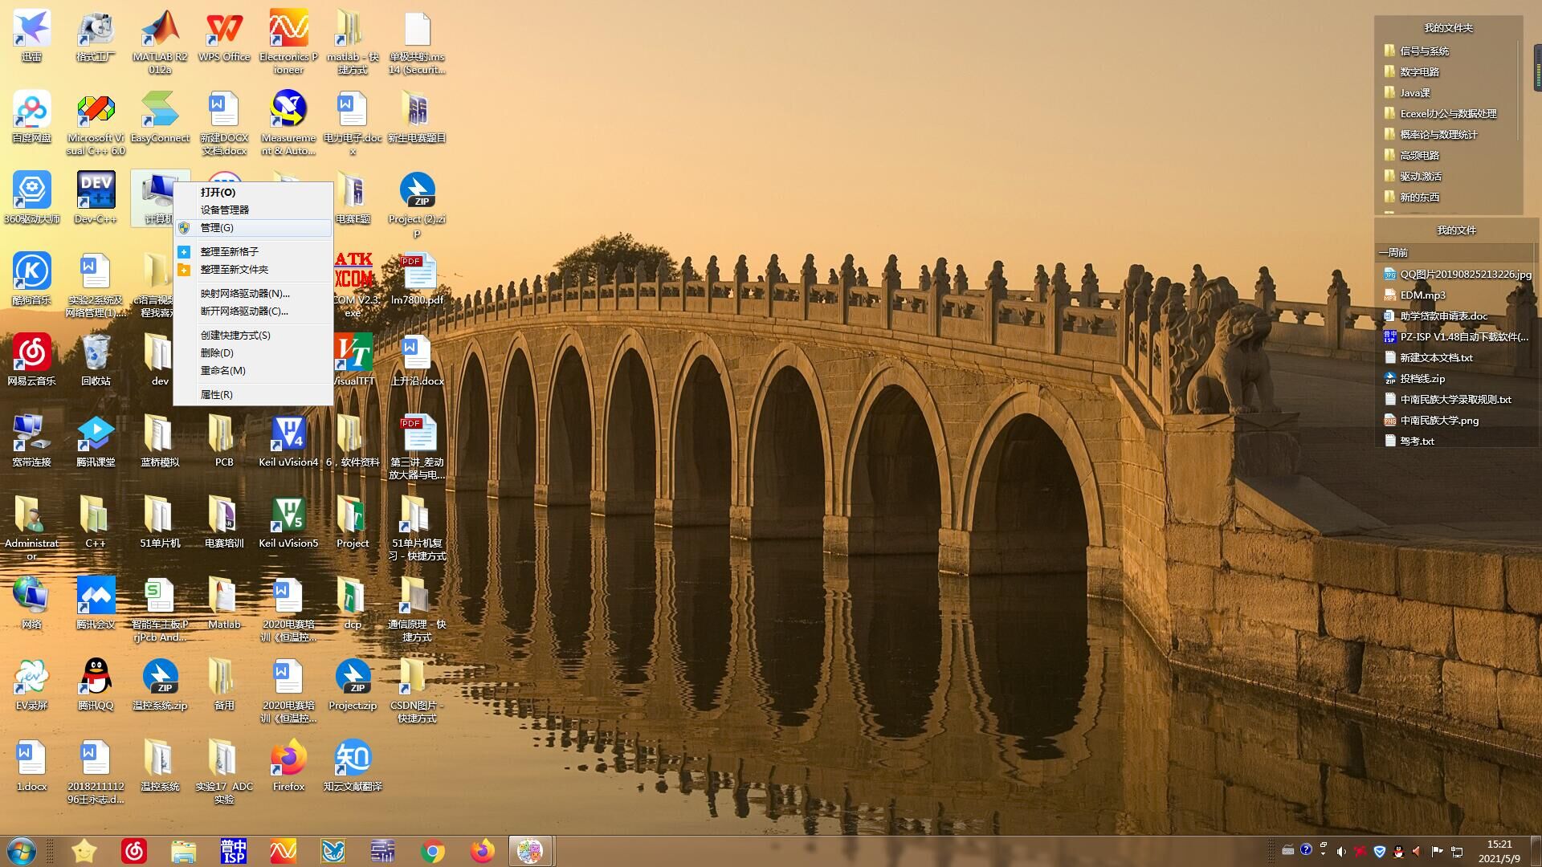Select the Dev-C++ desktop icon

(x=96, y=198)
